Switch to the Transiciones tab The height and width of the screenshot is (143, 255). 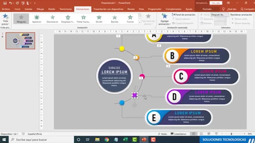pyautogui.click(x=66, y=9)
